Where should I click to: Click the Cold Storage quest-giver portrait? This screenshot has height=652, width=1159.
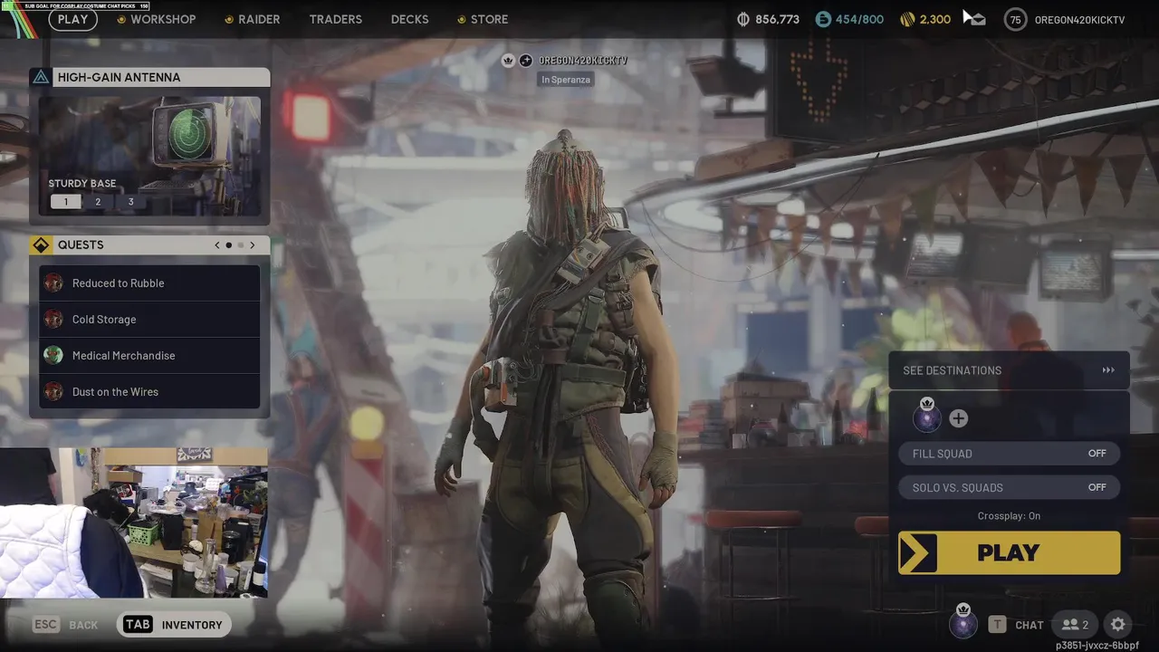pos(53,320)
